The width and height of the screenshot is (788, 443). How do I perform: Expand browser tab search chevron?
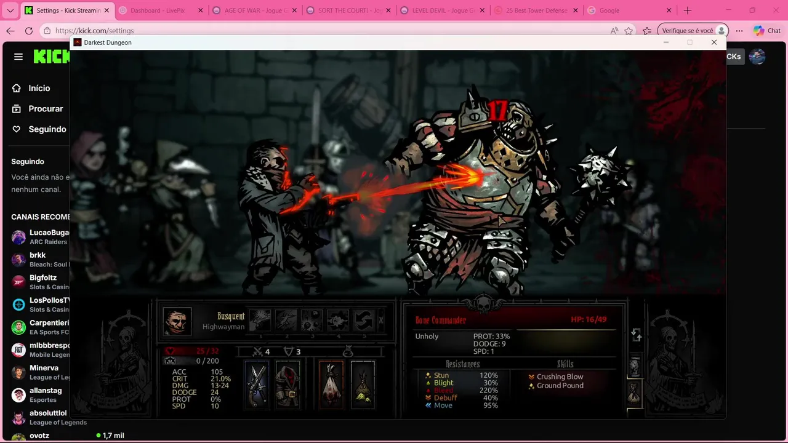[10, 10]
